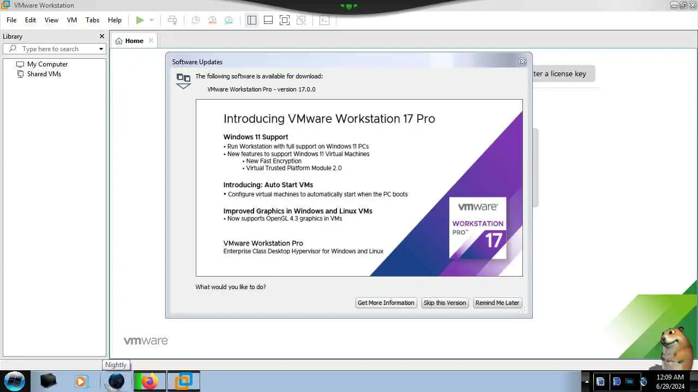Viewport: 698px width, 392px height.
Task: Click Get More Information button
Action: tap(386, 303)
